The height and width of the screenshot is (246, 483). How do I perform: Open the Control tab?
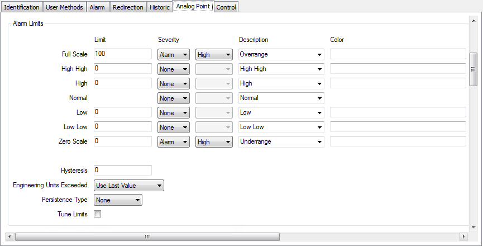coord(226,7)
